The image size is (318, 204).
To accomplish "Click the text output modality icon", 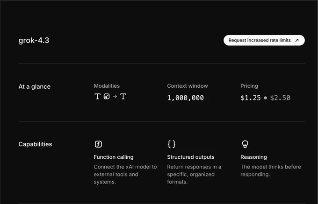I will click(123, 96).
